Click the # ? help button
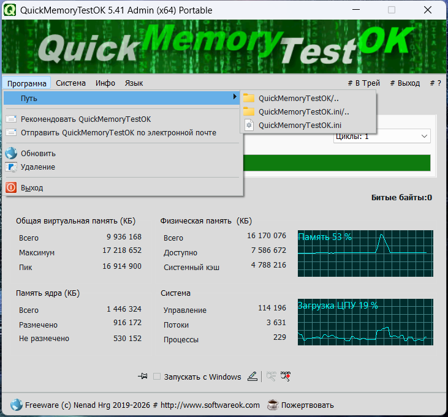The image size is (448, 417). tap(435, 83)
